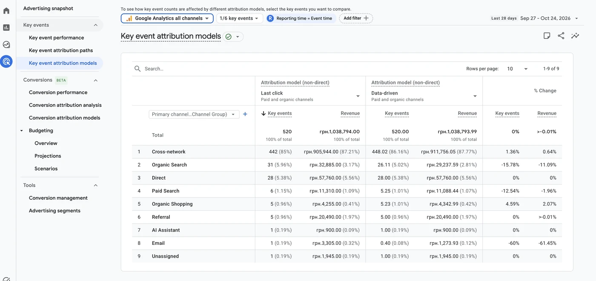The height and width of the screenshot is (281, 596).
Task: Open Conversion attribution analysis
Action: 65,105
